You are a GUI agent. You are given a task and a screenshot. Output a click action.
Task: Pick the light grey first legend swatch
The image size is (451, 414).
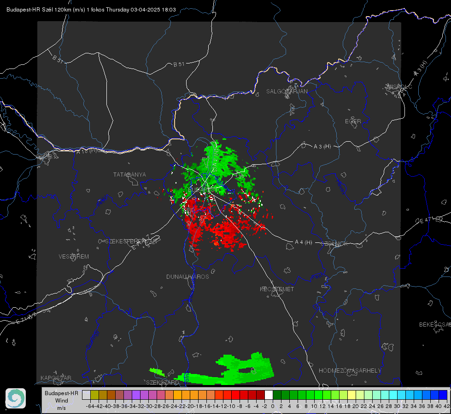click(86, 395)
